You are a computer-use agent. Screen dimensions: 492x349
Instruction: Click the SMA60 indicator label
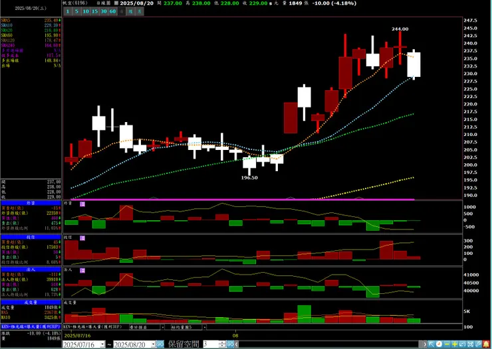7,35
